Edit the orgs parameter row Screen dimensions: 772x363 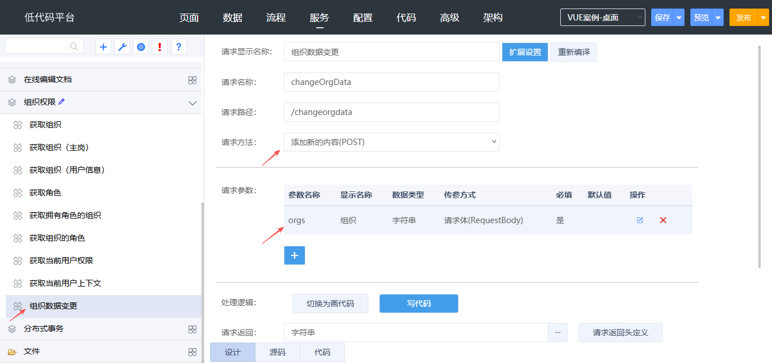coord(640,220)
